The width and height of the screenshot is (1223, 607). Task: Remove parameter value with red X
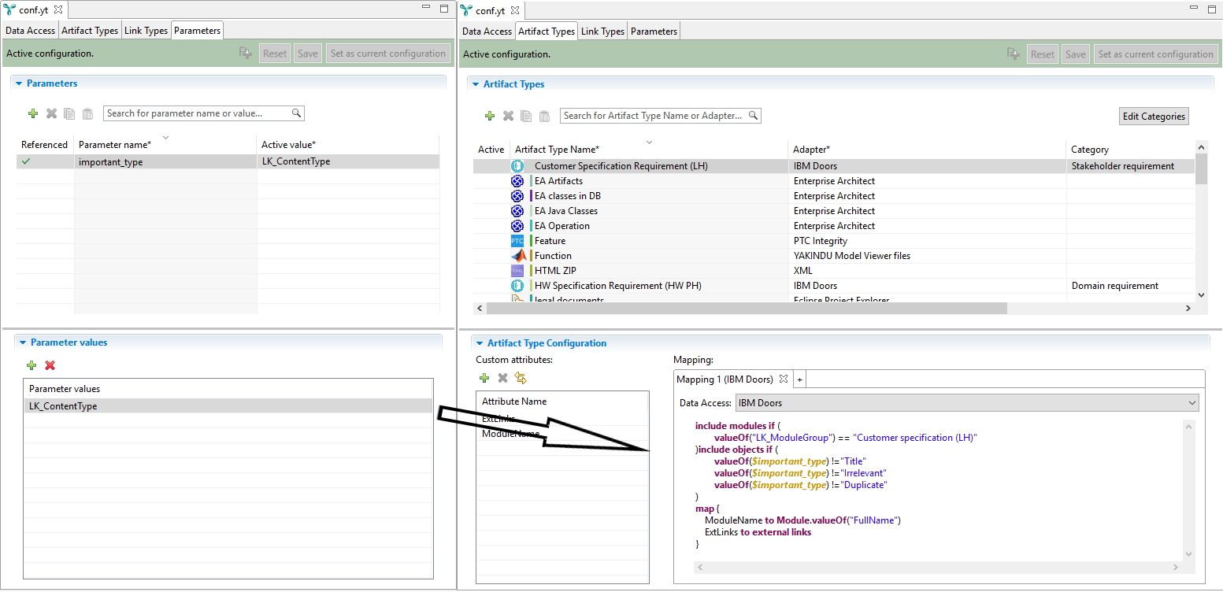click(50, 365)
